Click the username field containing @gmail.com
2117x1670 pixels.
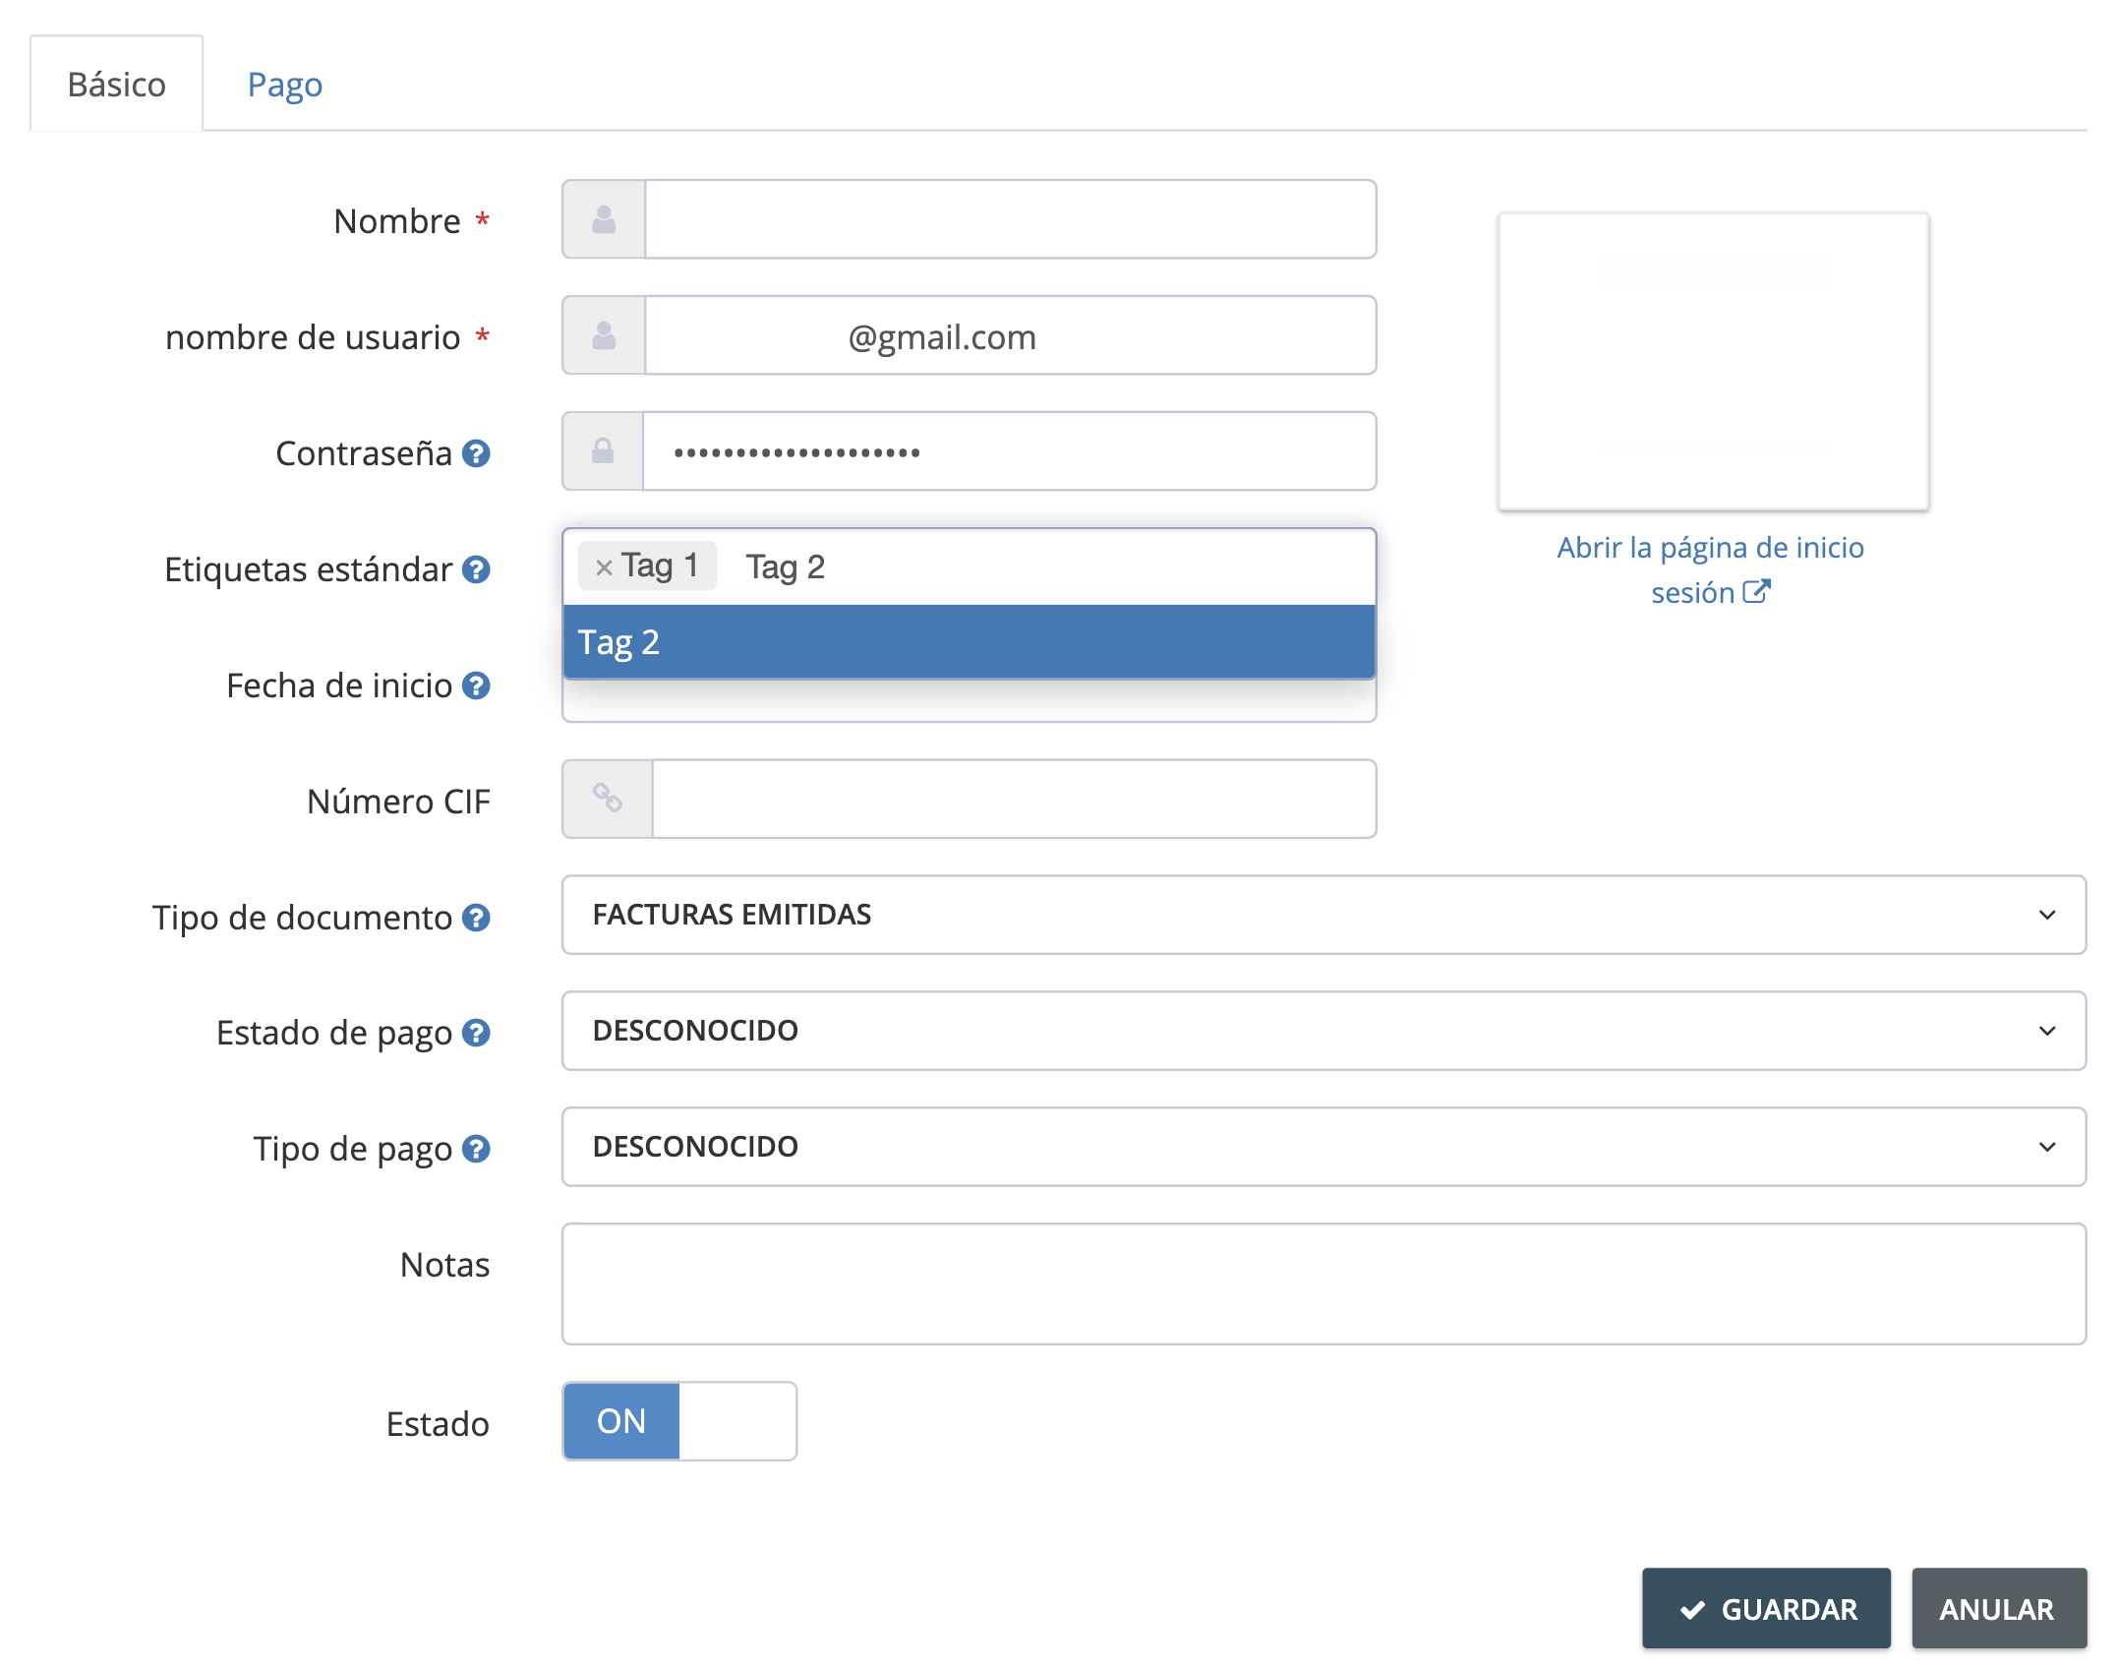coord(1010,335)
